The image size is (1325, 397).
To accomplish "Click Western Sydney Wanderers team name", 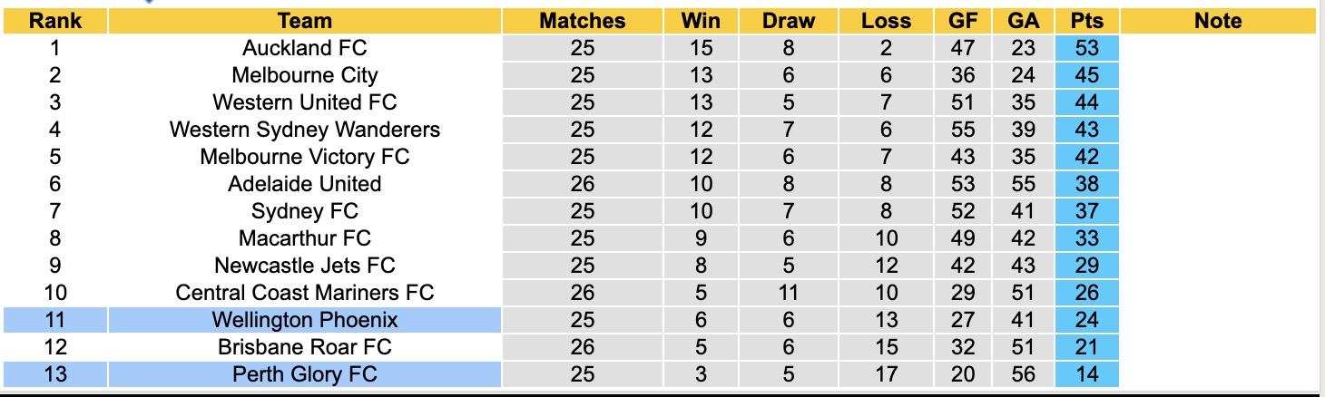I will (x=305, y=130).
